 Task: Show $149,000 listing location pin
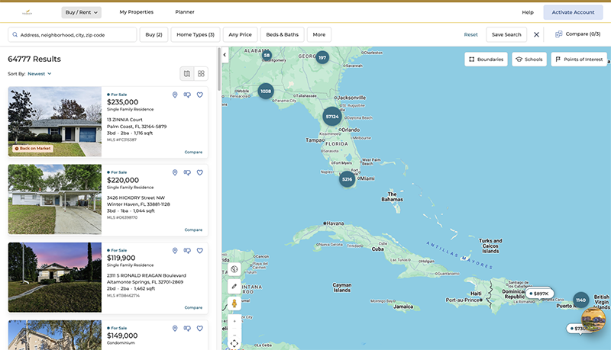coord(175,329)
